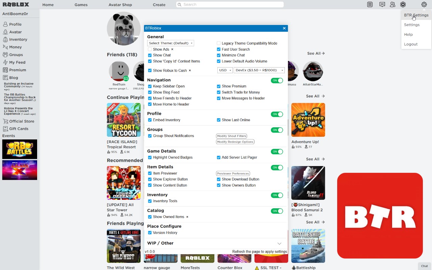Click Modify Redesign Options button
432x270 pixels.
point(235,142)
